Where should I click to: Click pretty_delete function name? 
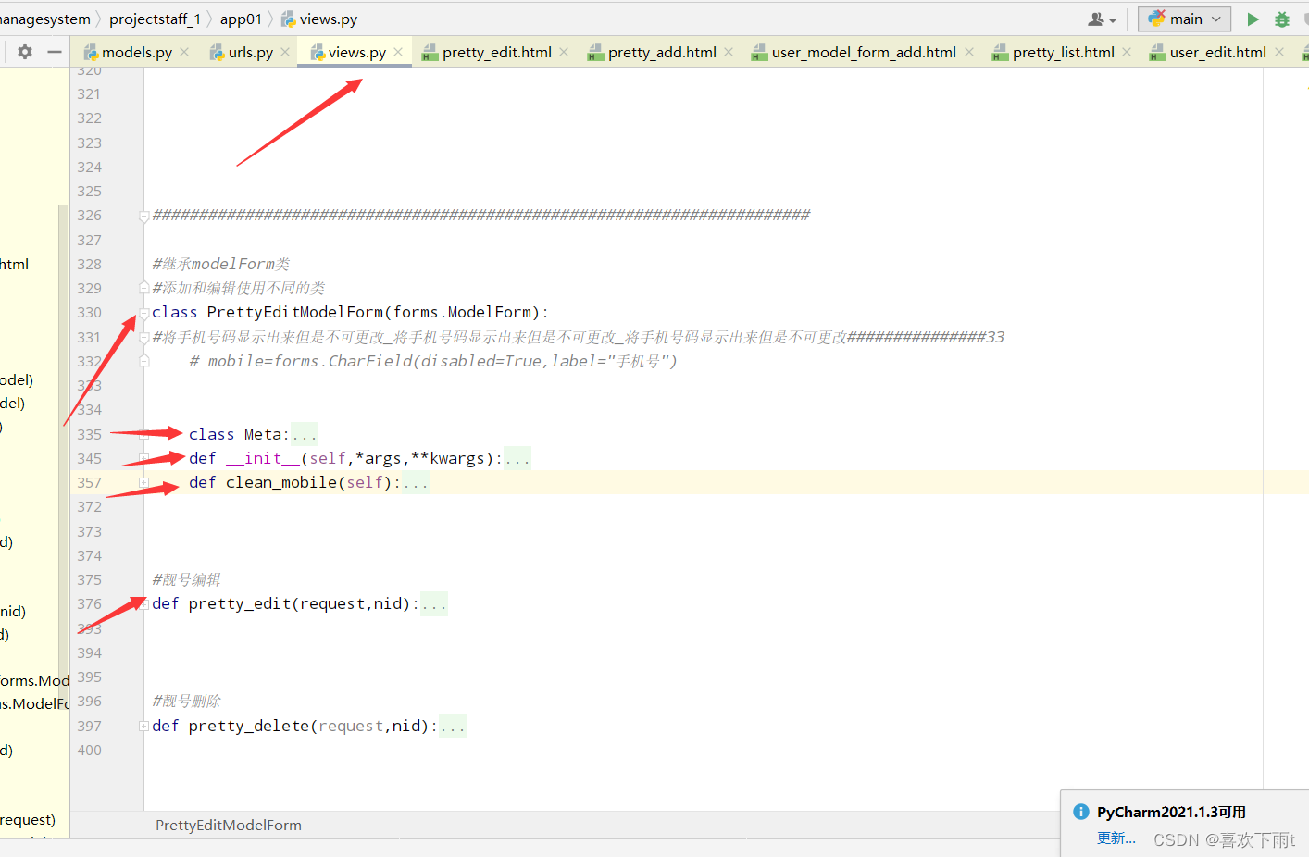tap(249, 726)
